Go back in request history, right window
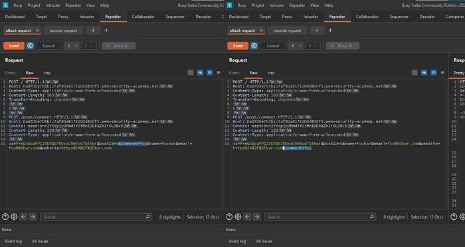 pyautogui.click(x=293, y=46)
